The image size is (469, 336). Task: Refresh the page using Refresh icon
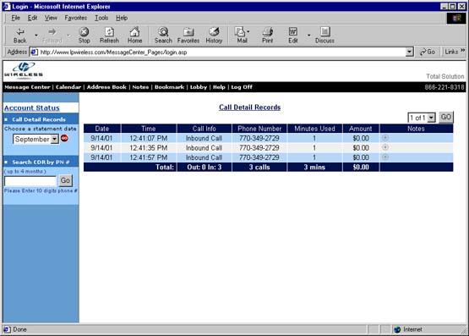pyautogui.click(x=109, y=36)
